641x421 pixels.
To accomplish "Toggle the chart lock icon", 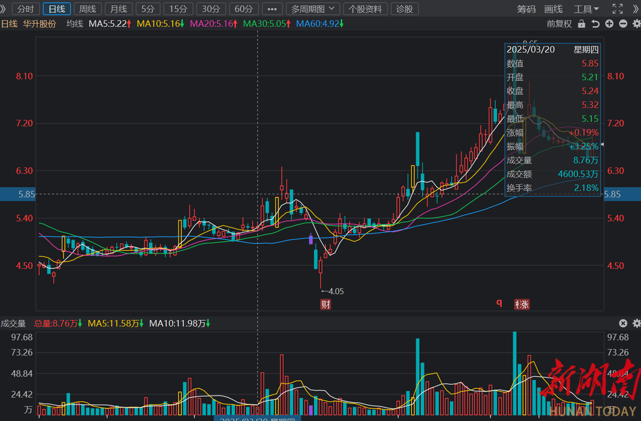I will [x=581, y=23].
